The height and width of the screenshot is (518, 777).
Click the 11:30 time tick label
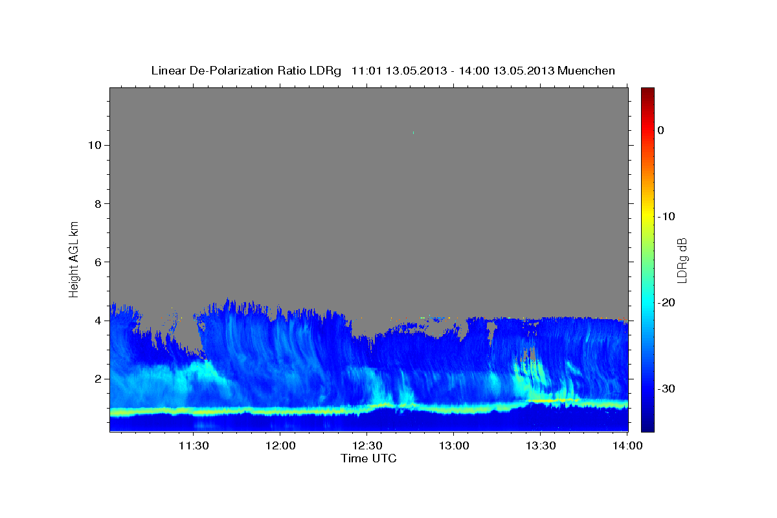click(x=194, y=446)
